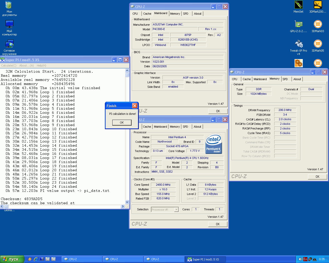Click the CAS# Latency value 2.0 clocks
Screen dimensions: 329x263
[285, 119]
